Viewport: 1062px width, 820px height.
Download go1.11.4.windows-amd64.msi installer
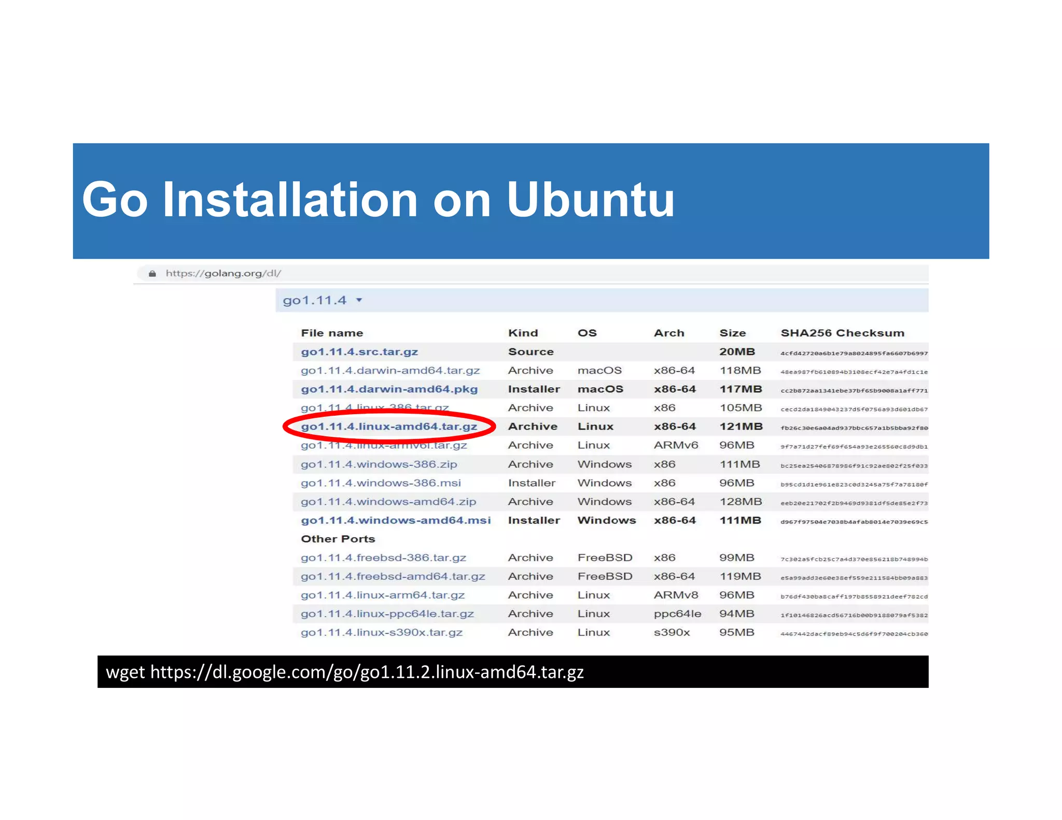tap(396, 520)
